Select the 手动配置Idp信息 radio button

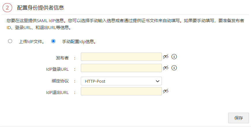tap(53, 41)
